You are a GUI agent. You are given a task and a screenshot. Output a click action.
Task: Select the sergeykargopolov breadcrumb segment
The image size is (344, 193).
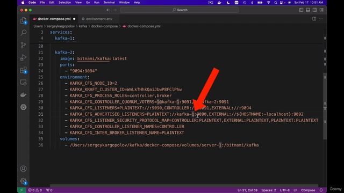tap(61, 26)
